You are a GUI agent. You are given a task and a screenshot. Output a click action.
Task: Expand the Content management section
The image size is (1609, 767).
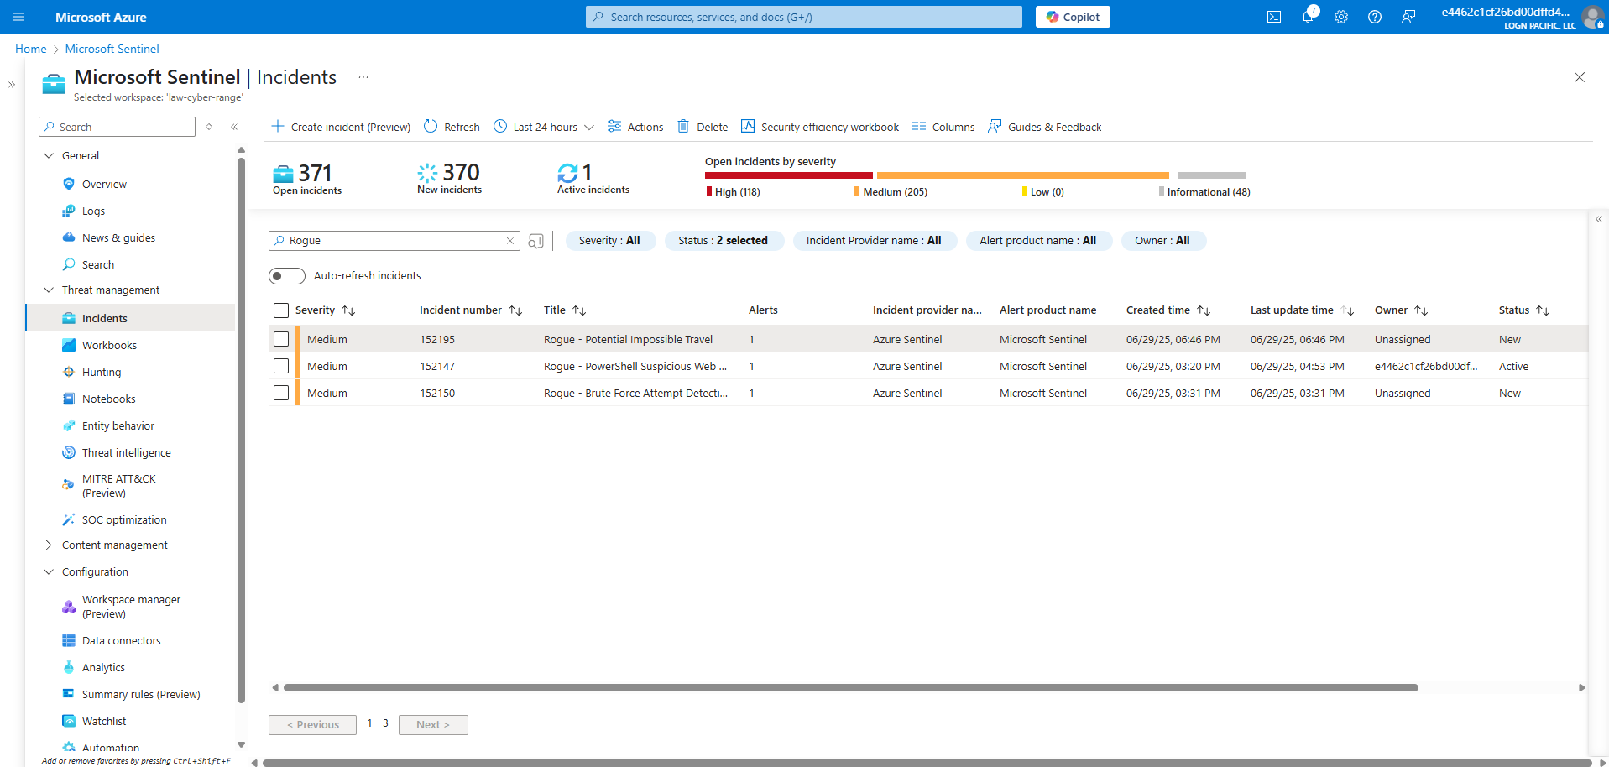point(49,545)
